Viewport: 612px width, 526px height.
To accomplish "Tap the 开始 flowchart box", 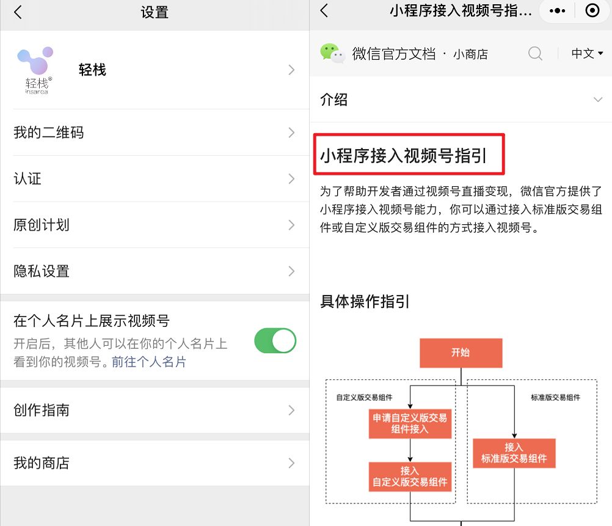I will (461, 353).
